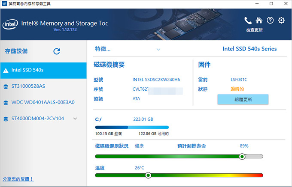
Task: Open the home icon in header
Action: click(x=259, y=20)
